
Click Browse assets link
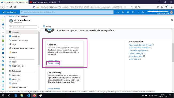point(53,61)
